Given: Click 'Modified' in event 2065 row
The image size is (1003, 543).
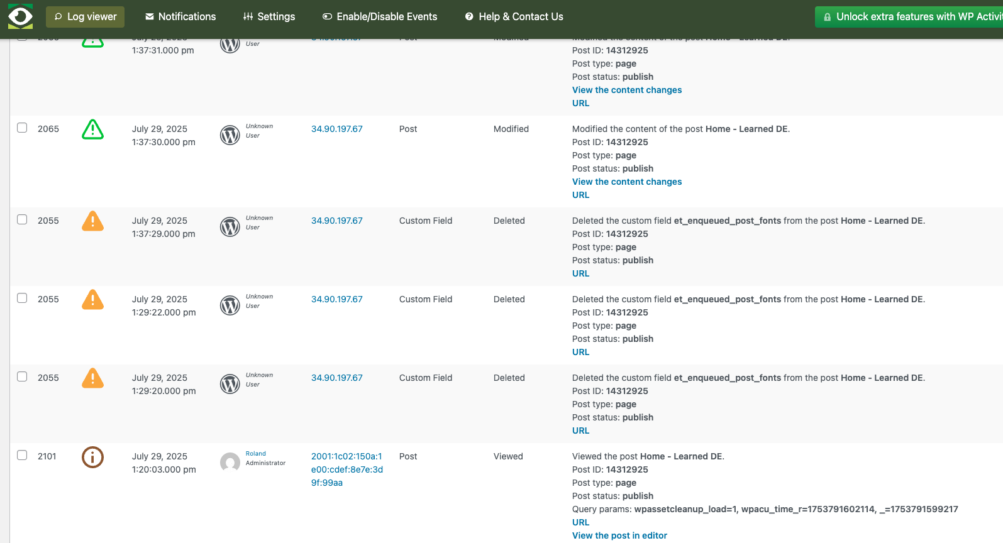Looking at the screenshot, I should 511,129.
